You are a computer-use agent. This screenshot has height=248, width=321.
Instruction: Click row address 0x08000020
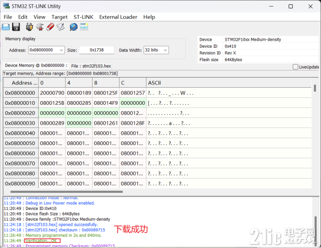click(x=21, y=113)
